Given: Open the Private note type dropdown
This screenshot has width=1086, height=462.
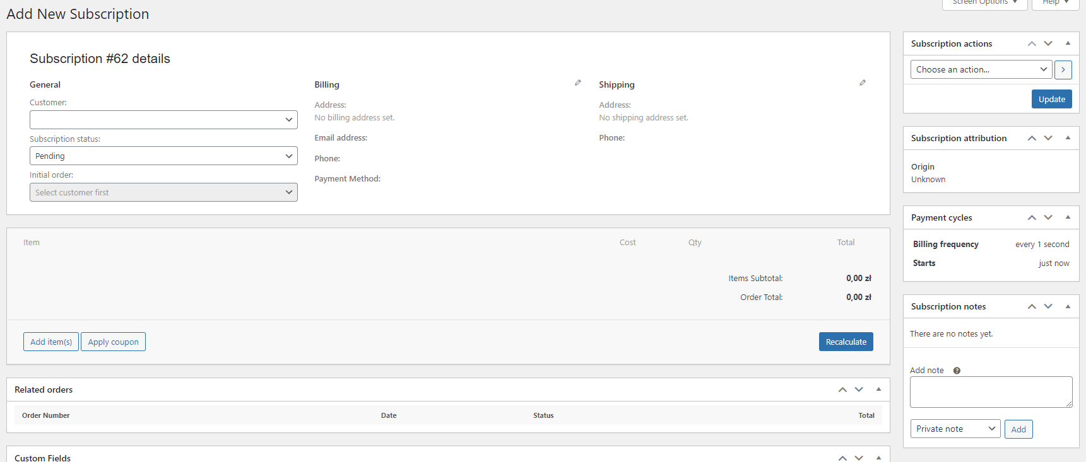Looking at the screenshot, I should (955, 429).
